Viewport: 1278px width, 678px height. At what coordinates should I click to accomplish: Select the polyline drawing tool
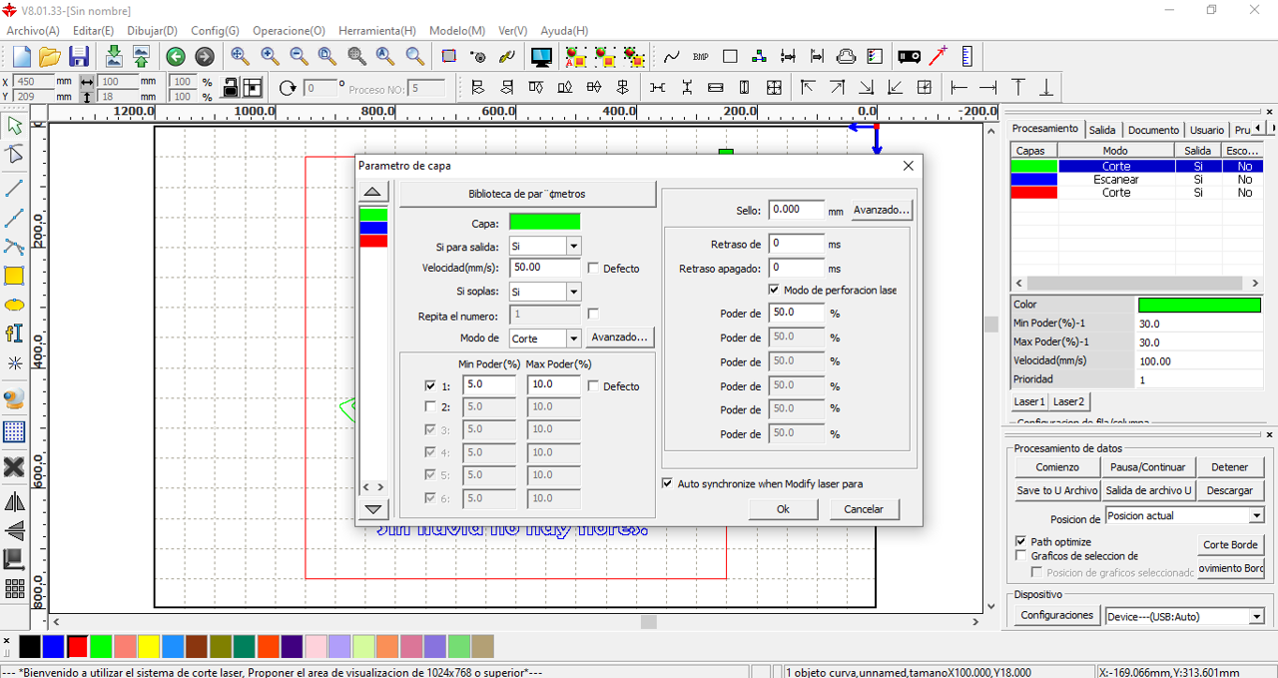point(14,218)
